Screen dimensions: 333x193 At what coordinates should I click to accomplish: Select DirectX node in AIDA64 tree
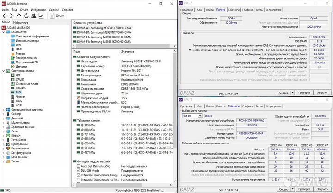[16, 136]
